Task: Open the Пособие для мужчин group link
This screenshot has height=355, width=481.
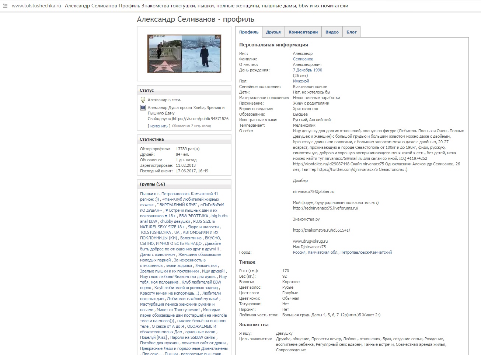Action: tap(159, 343)
